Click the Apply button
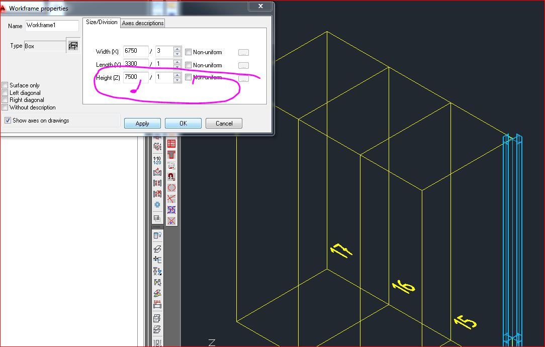Screen dimensions: 545x347 click(x=142, y=123)
